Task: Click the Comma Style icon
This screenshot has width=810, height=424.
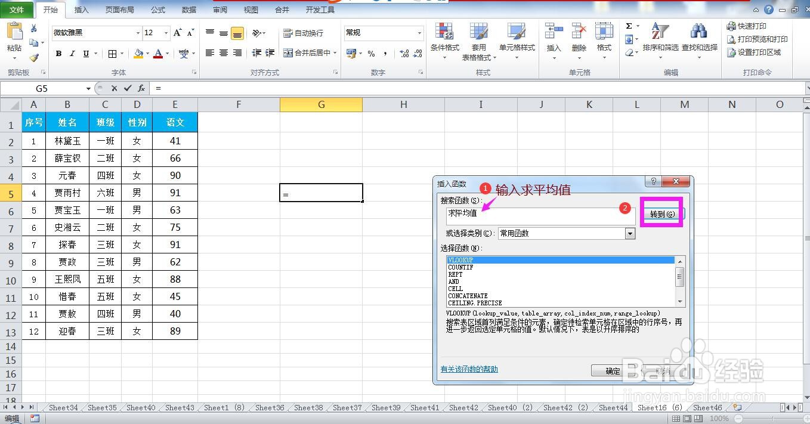Action: point(385,54)
